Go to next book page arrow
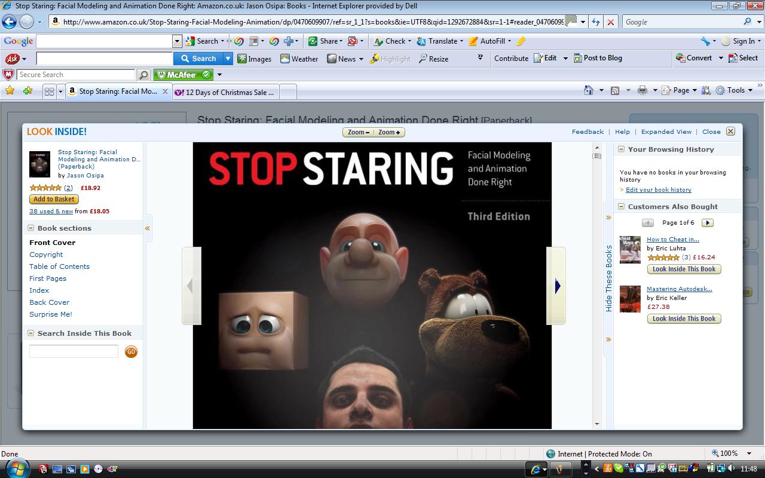 [x=556, y=286]
